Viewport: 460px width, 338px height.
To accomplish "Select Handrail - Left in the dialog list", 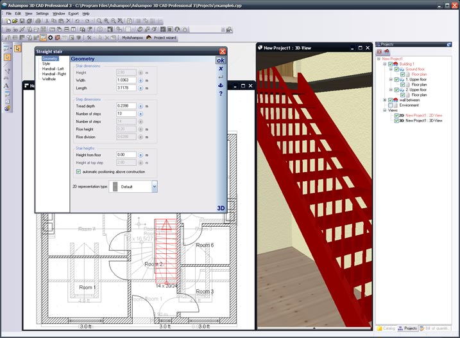I will [53, 69].
